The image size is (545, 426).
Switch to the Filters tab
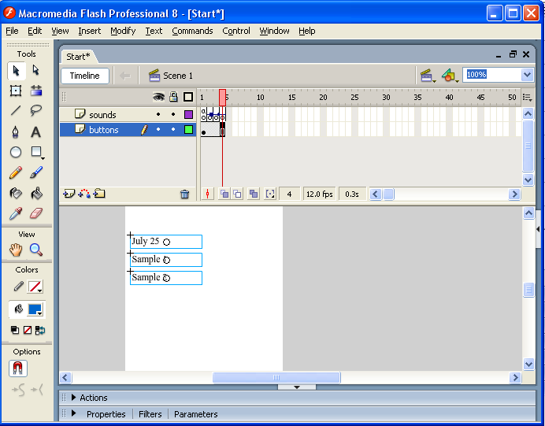click(150, 414)
